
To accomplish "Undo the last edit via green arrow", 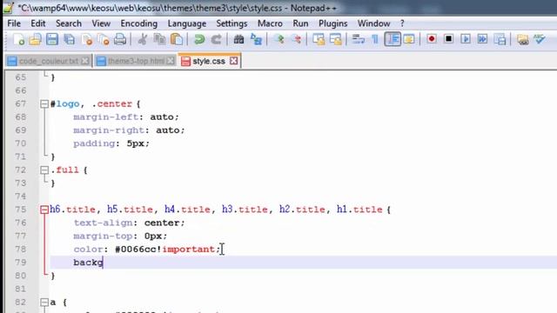I will click(199, 39).
